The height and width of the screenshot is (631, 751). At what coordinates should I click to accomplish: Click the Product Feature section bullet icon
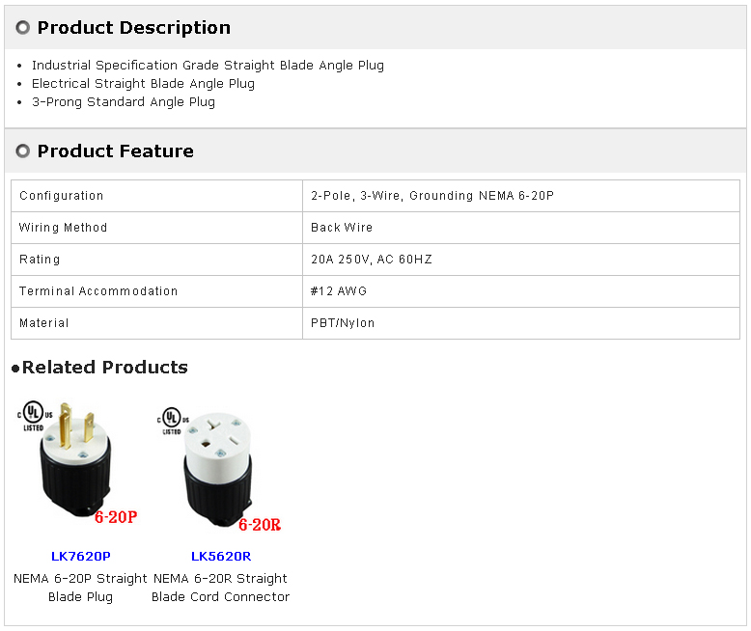point(23,151)
